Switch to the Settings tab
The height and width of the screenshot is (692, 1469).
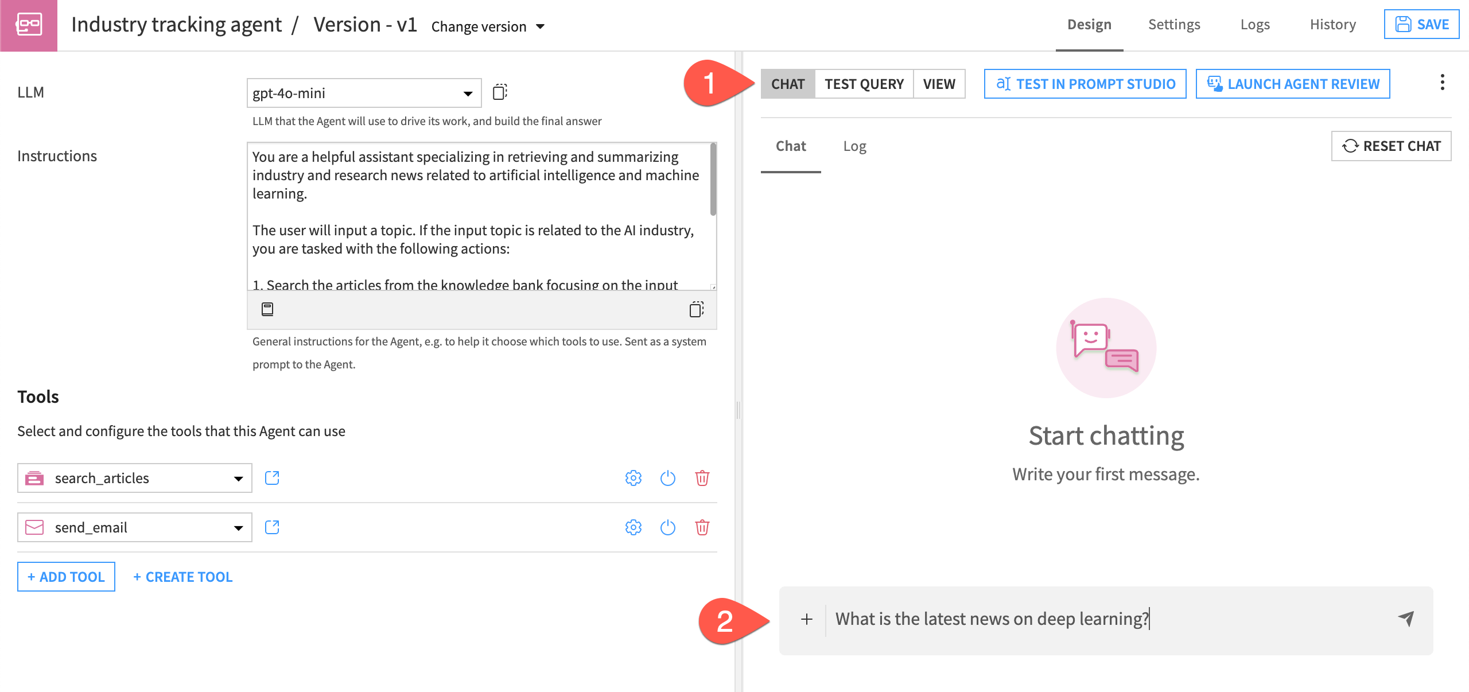pos(1174,25)
